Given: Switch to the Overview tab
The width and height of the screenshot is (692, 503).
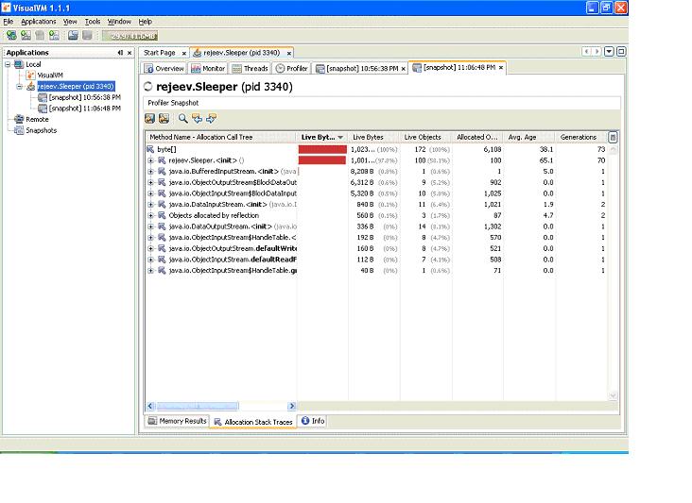Looking at the screenshot, I should click(x=164, y=68).
